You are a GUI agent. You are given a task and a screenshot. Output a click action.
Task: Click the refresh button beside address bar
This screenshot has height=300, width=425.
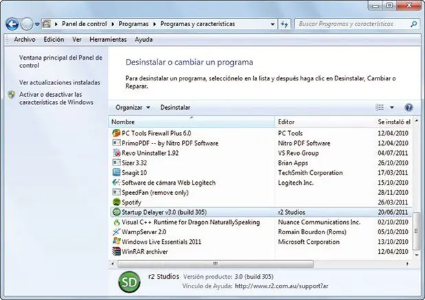point(284,24)
